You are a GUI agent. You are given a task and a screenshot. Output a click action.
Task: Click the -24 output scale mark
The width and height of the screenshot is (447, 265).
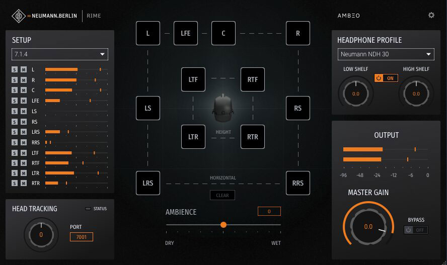[x=377, y=175]
